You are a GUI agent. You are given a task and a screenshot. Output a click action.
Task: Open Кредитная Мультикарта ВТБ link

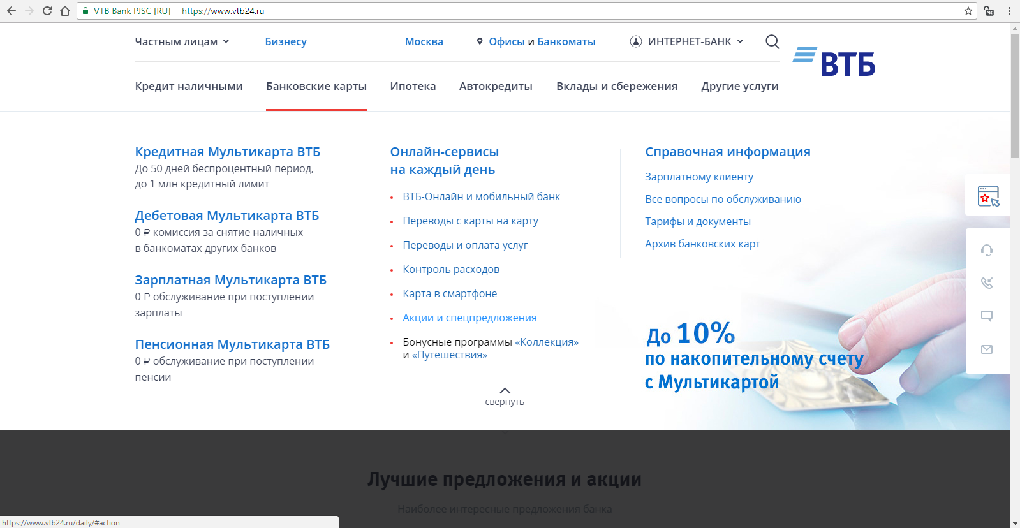pyautogui.click(x=227, y=152)
